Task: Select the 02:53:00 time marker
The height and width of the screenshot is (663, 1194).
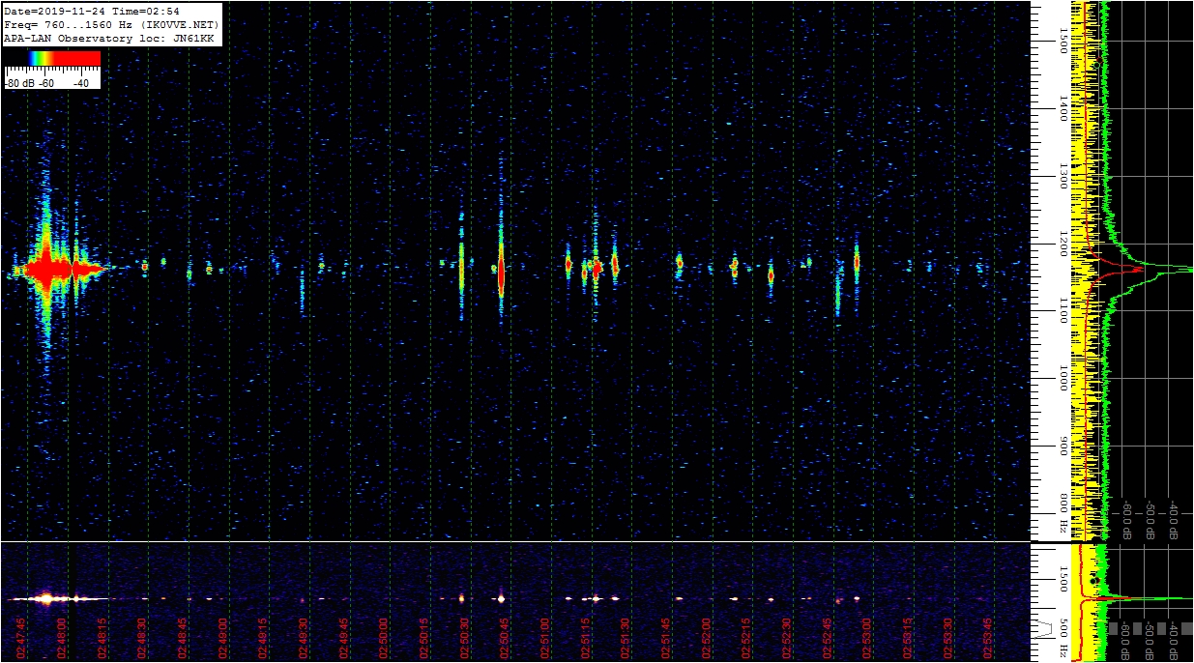Action: point(868,637)
